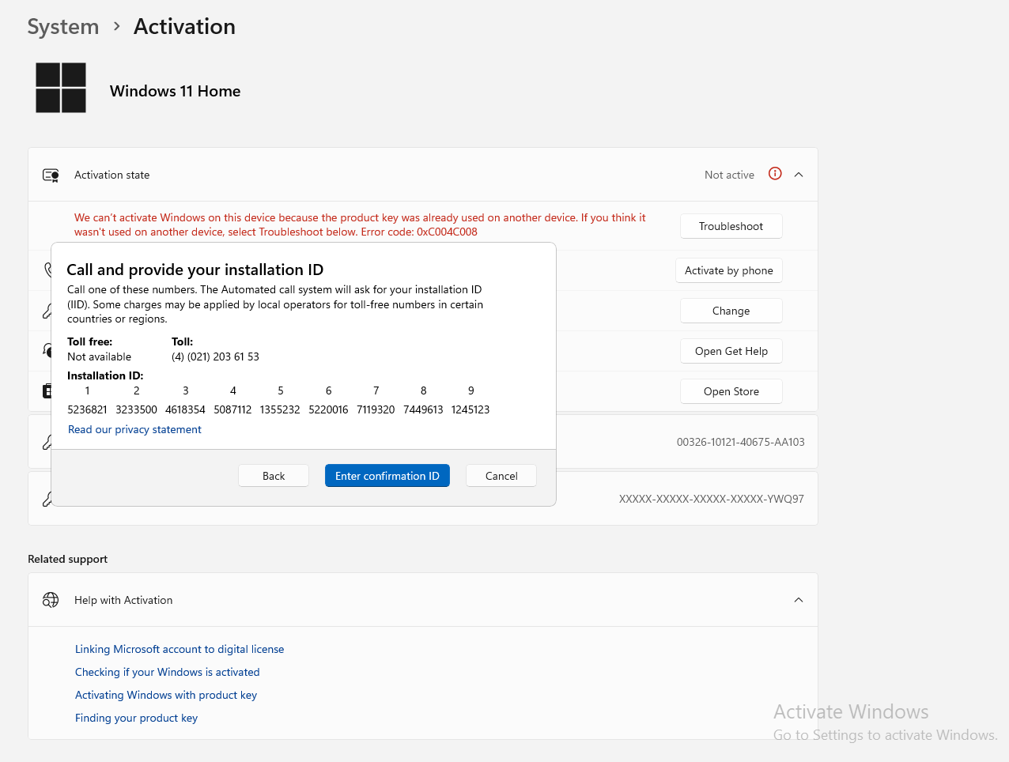Viewport: 1009px width, 762px height.
Task: Go back to System breadcrumb
Action: pyautogui.click(x=63, y=27)
